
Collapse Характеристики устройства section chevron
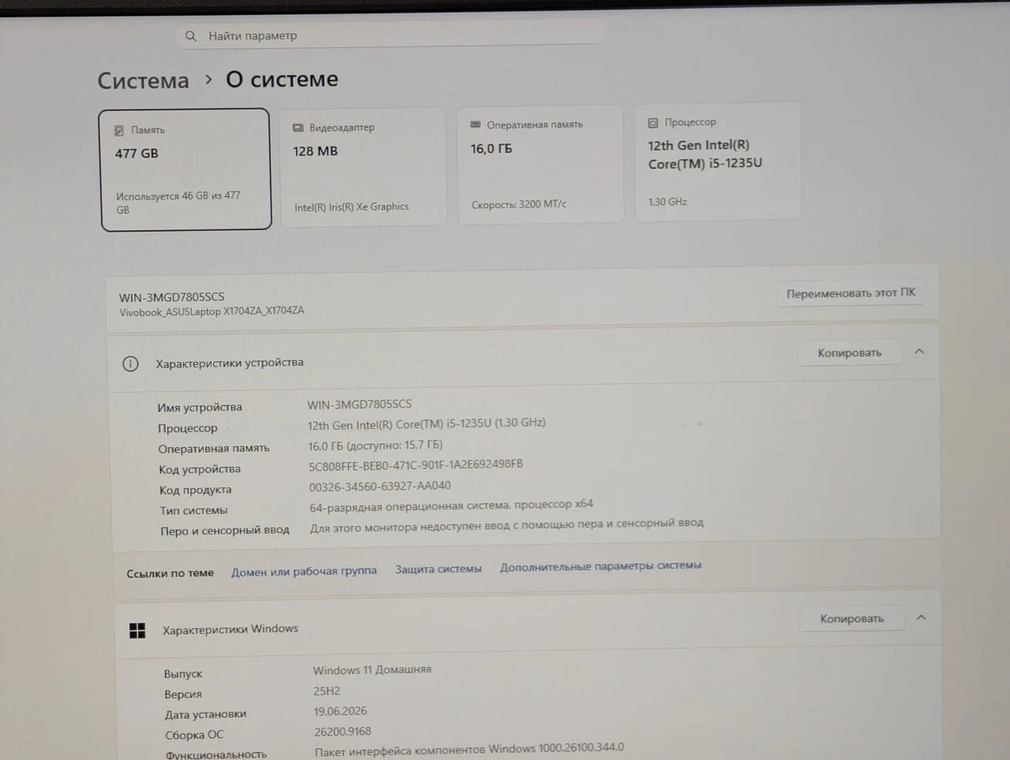point(919,352)
